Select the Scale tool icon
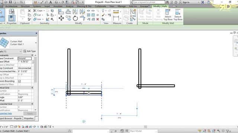The height and width of the screenshot is (133, 238). 93,15
